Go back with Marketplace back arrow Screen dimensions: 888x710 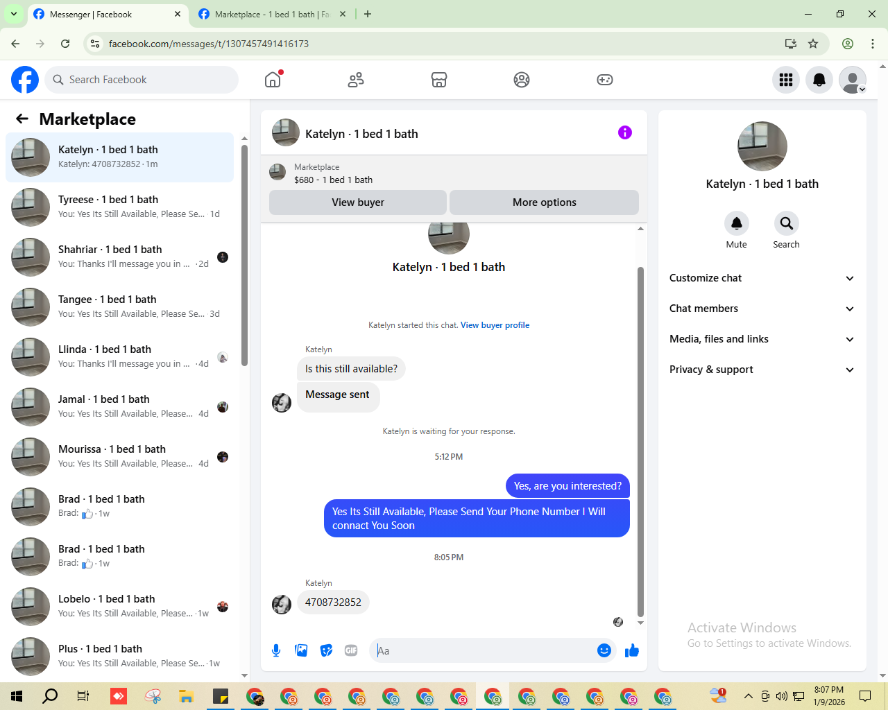point(22,119)
